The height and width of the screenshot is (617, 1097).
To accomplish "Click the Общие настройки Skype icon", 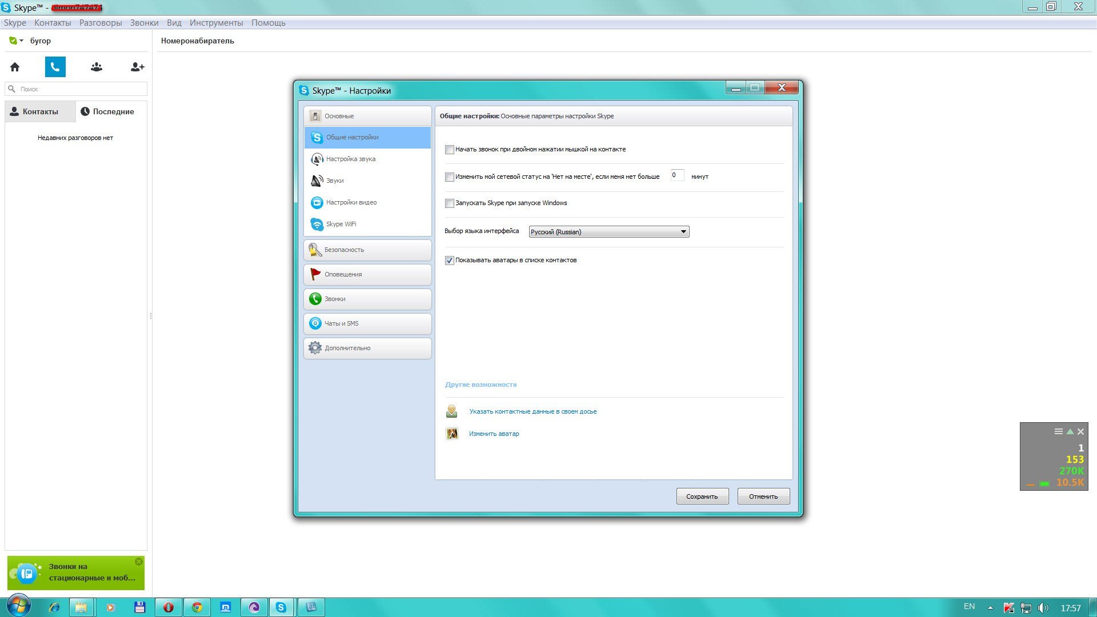I will [317, 138].
